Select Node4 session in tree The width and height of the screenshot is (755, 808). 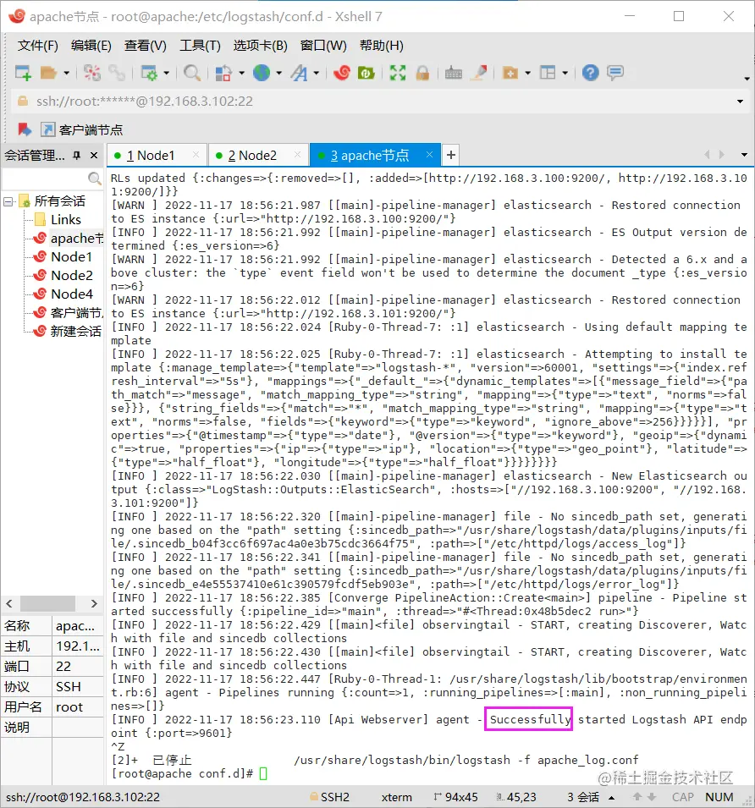coord(63,294)
